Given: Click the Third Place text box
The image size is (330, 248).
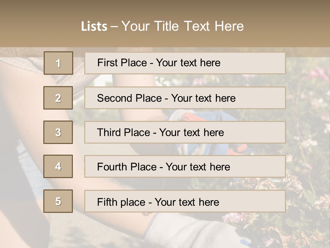Looking at the screenshot, I should (185, 132).
